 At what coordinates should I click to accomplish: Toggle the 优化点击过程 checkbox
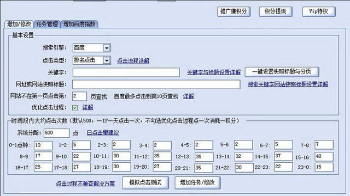tap(75, 108)
